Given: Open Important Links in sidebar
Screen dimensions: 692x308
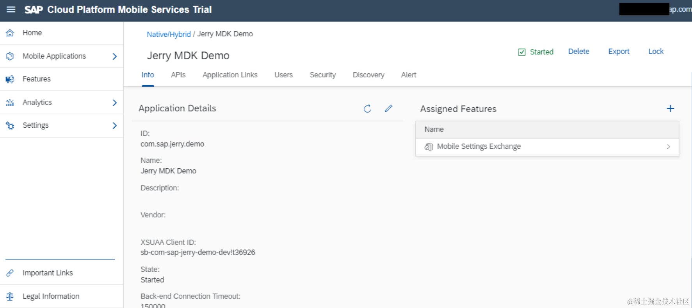Looking at the screenshot, I should 62,273.
